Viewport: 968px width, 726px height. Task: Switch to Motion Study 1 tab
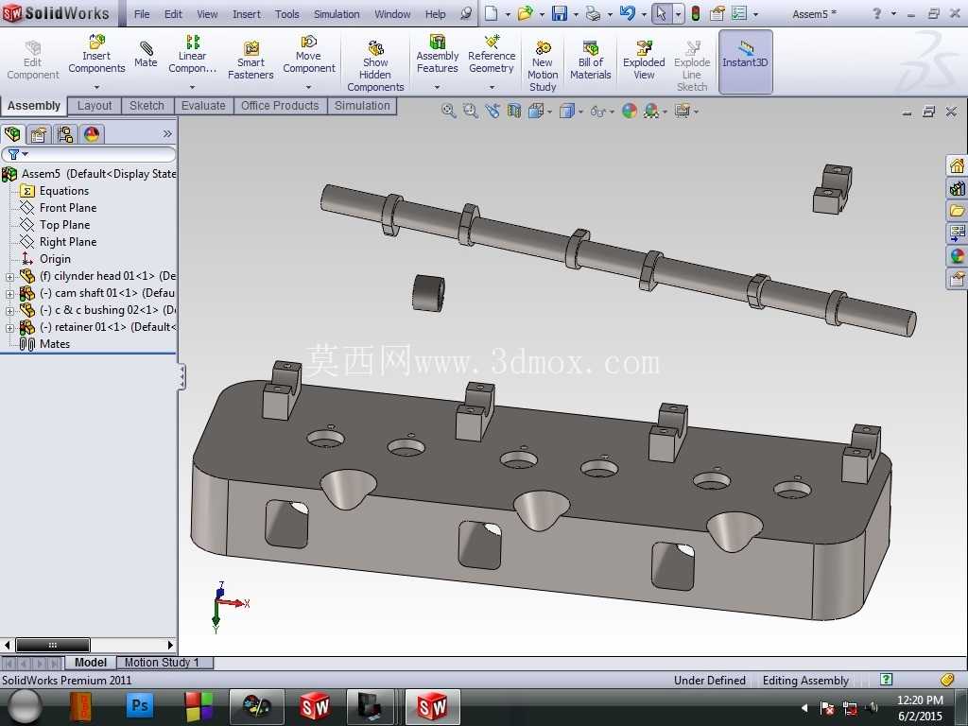coord(162,663)
